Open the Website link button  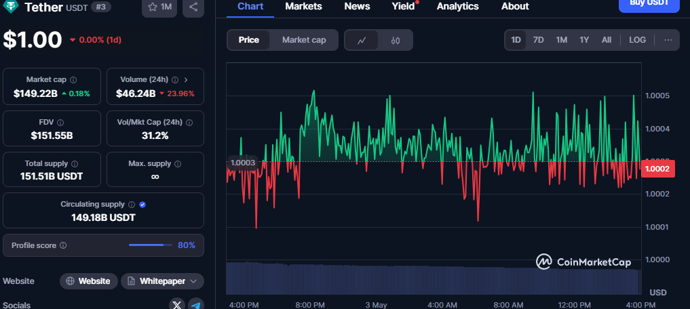coord(88,281)
